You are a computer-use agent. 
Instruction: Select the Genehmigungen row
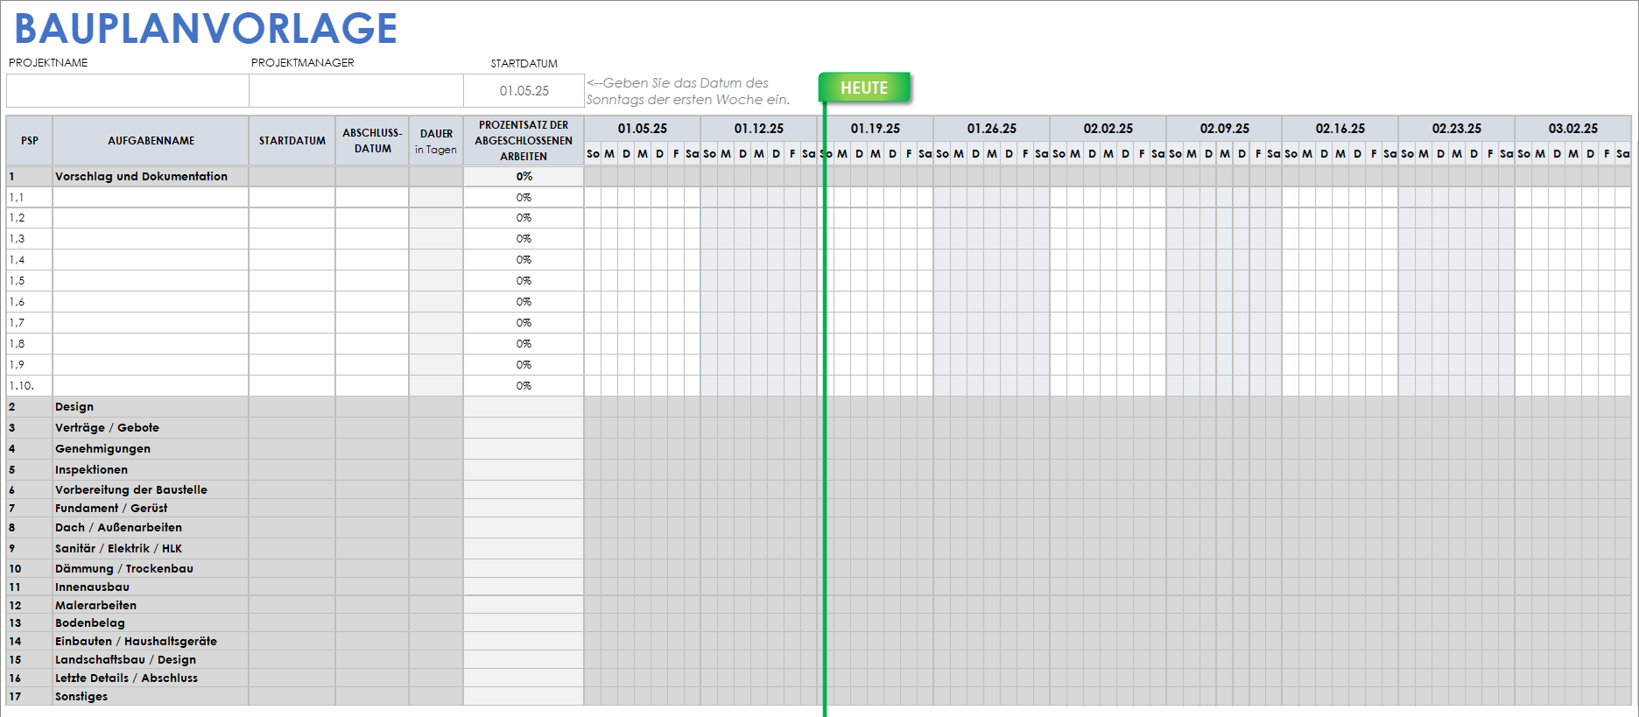(819, 448)
